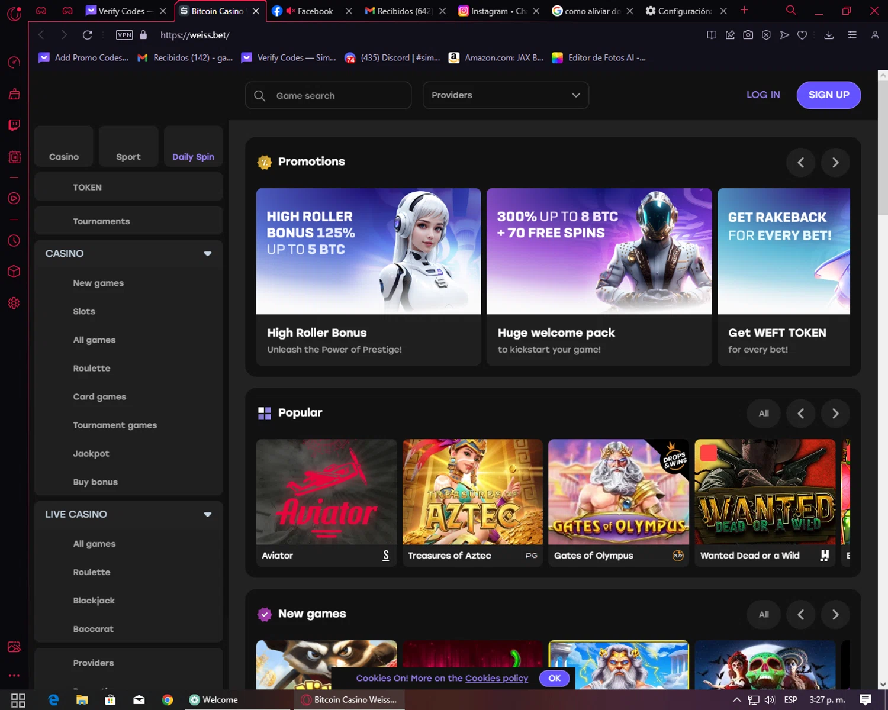Open the Discord bookmark in bookmarks bar
Viewport: 888px width, 710px height.
[392, 57]
